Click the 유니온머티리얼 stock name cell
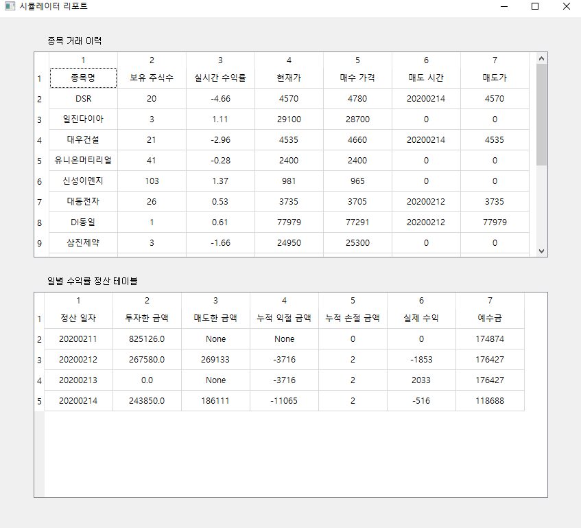Screen dimensions: 581x528 coord(84,161)
